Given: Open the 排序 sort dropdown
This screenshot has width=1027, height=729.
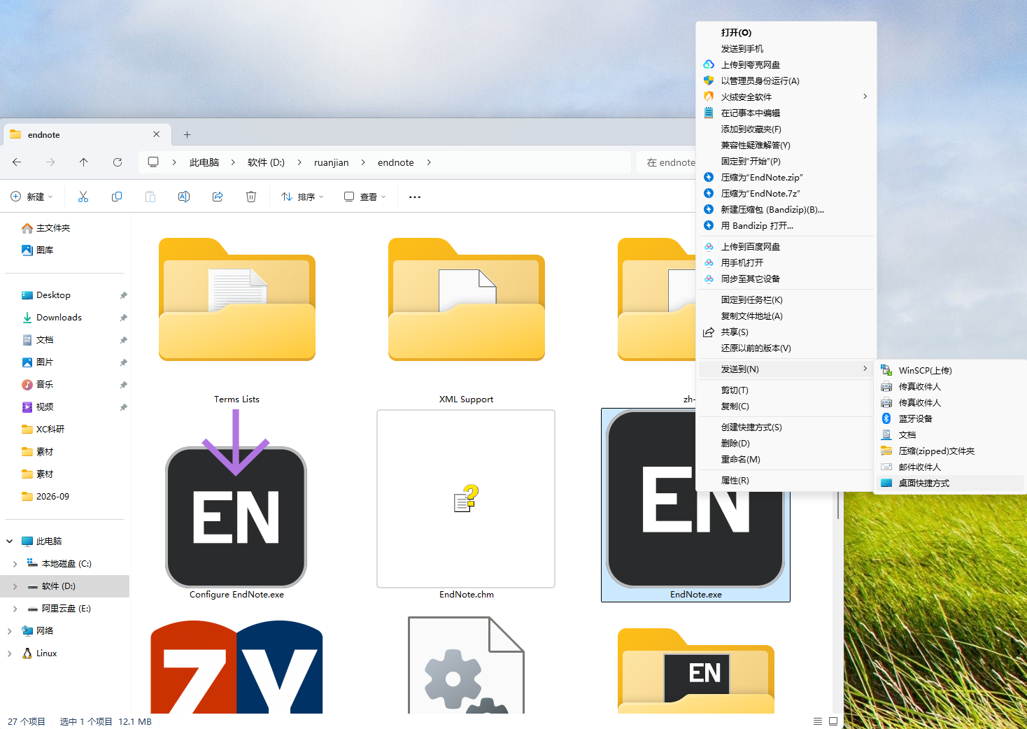Looking at the screenshot, I should [x=302, y=197].
